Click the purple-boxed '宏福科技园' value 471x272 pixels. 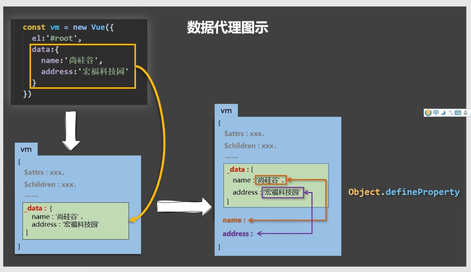pyautogui.click(x=283, y=192)
